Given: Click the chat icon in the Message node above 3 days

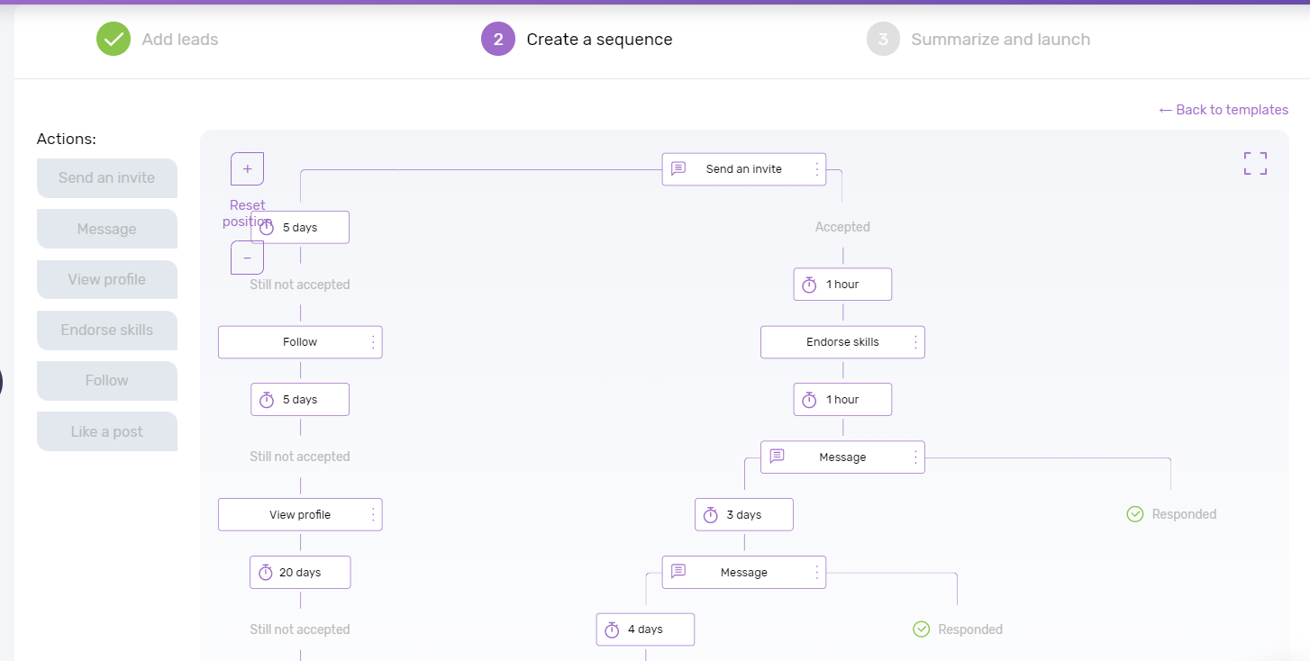Looking at the screenshot, I should [x=777, y=457].
